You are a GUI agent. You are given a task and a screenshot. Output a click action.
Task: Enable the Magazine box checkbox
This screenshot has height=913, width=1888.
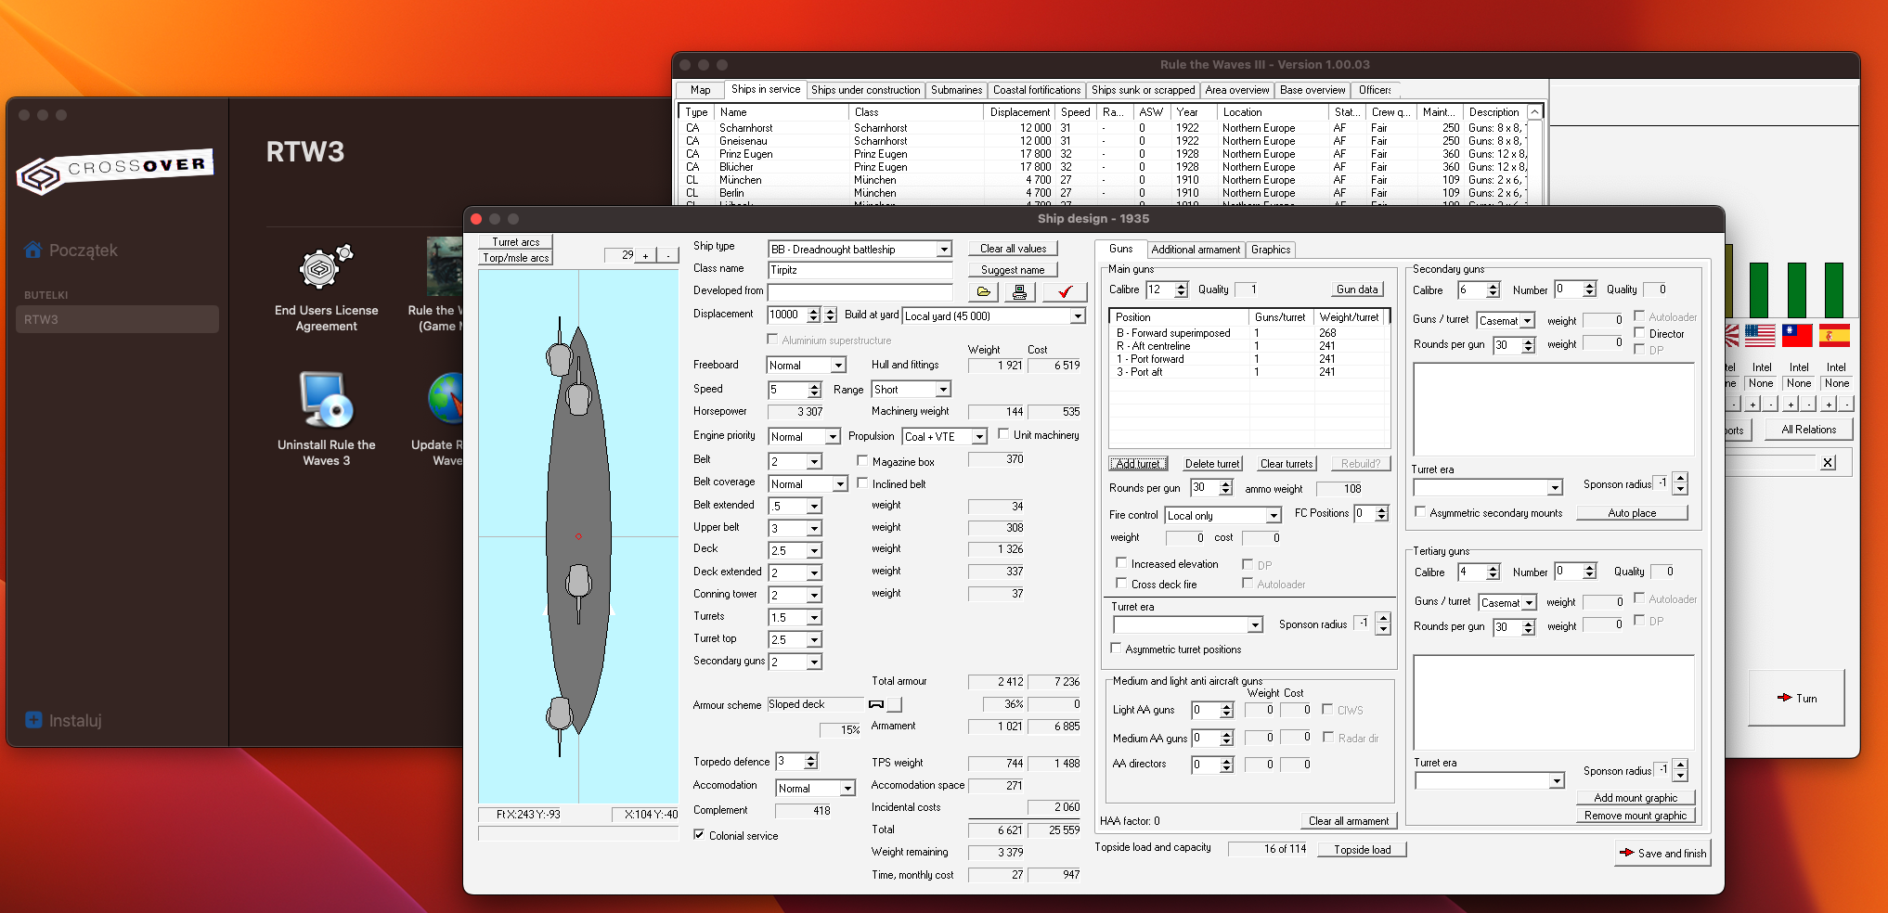pyautogui.click(x=862, y=461)
